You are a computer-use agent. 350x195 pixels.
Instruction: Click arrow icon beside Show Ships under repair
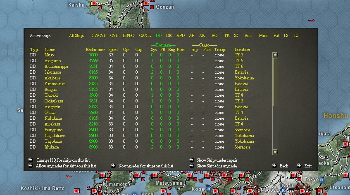(x=191, y=160)
